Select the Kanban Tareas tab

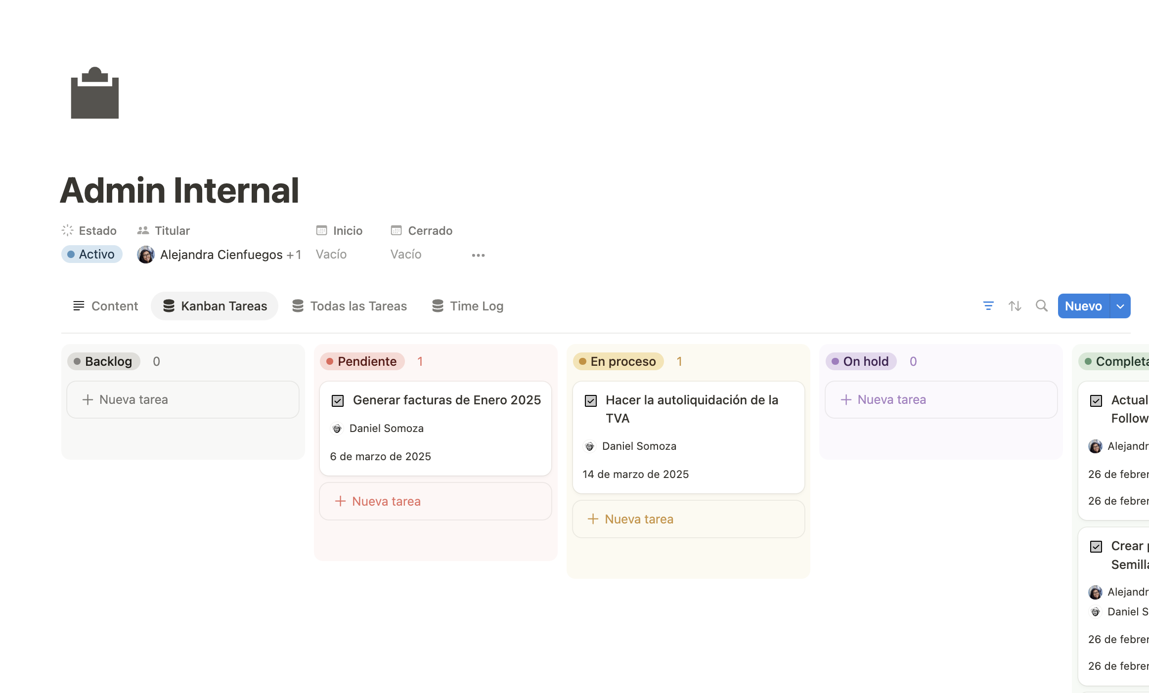215,306
